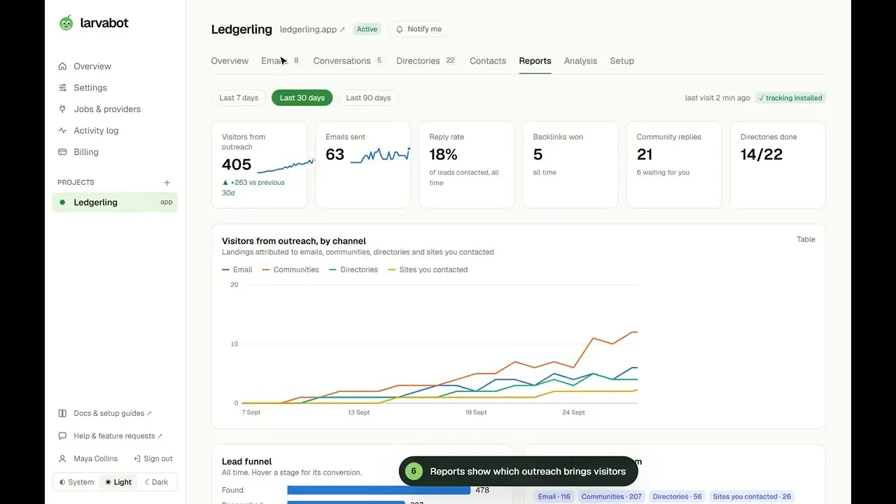Select the Last 30 days range
The height and width of the screenshot is (504, 896).
(x=302, y=98)
